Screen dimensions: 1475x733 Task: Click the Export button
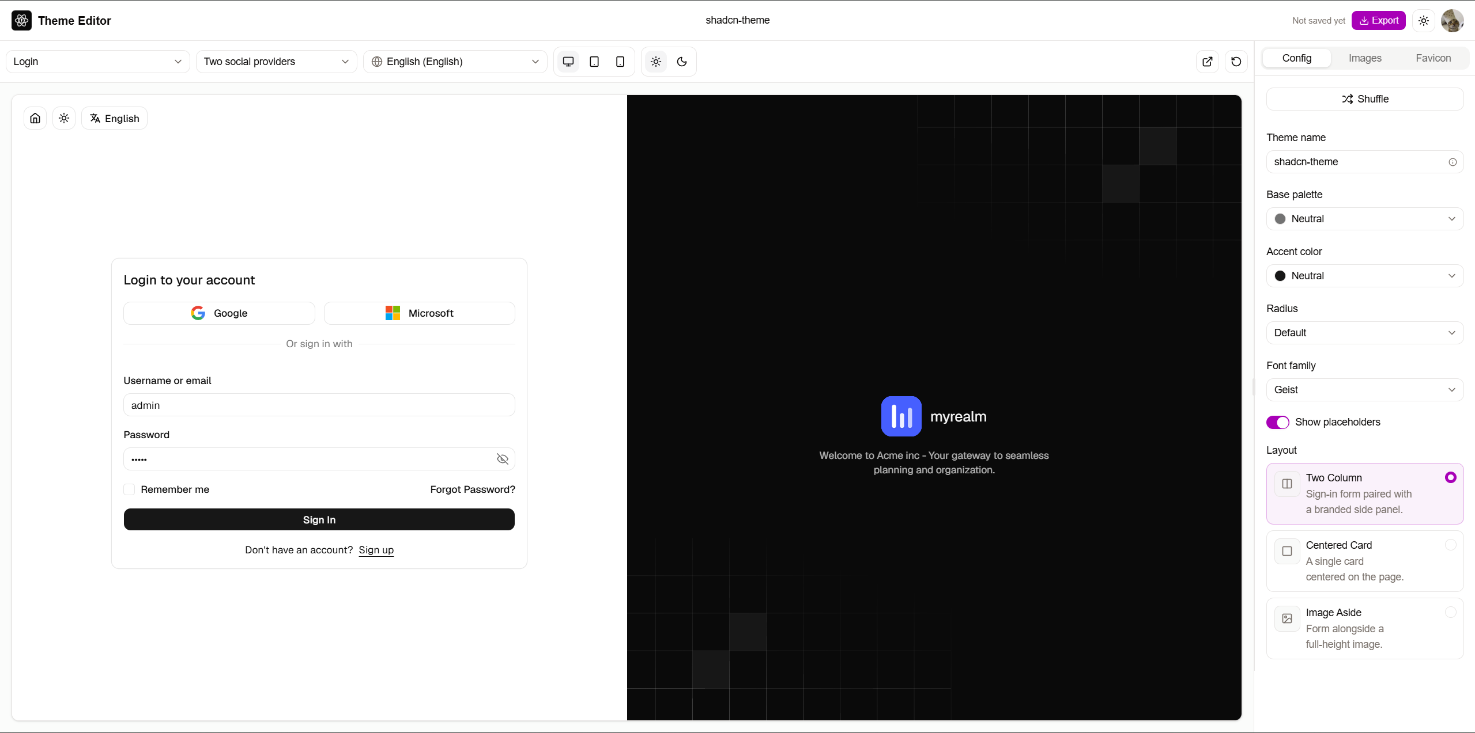click(1379, 21)
